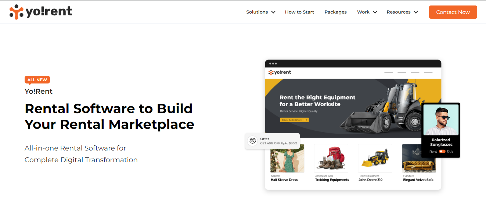Click the 'Polarized Sunglasses' card title
The height and width of the screenshot is (212, 486).
tap(441, 142)
